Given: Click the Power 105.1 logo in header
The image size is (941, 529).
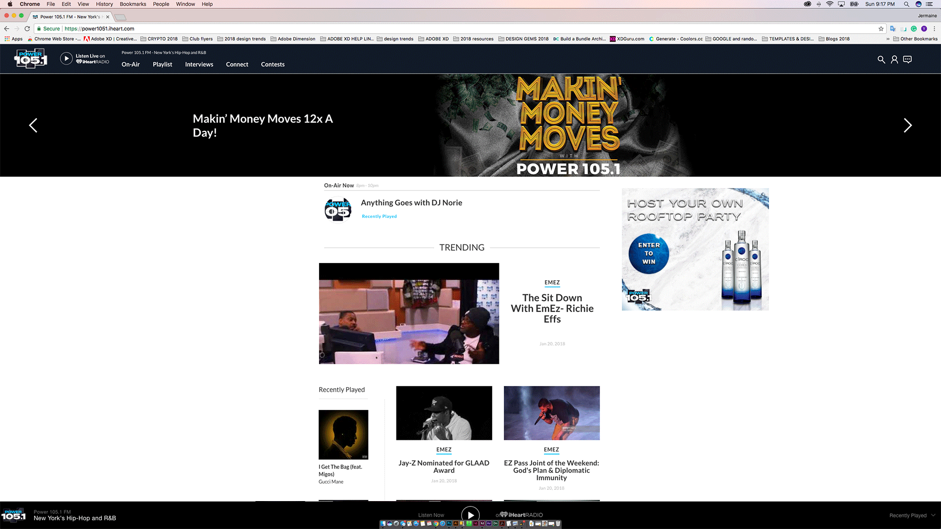Looking at the screenshot, I should tap(30, 59).
